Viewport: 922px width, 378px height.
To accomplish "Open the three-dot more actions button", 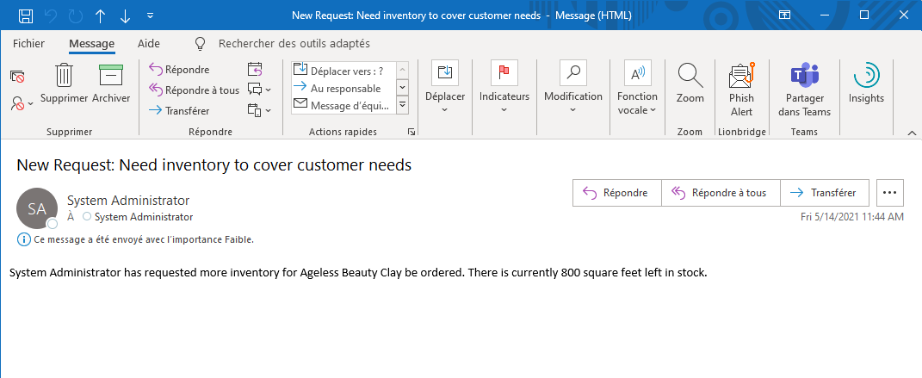I will [889, 193].
